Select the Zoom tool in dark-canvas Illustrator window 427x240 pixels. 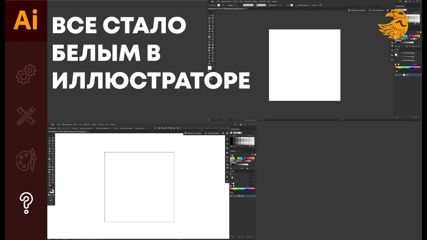(213, 34)
